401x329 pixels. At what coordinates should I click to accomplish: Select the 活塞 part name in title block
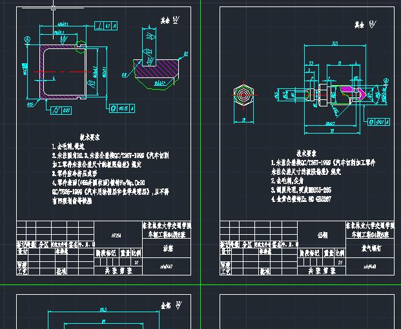[x=168, y=248]
